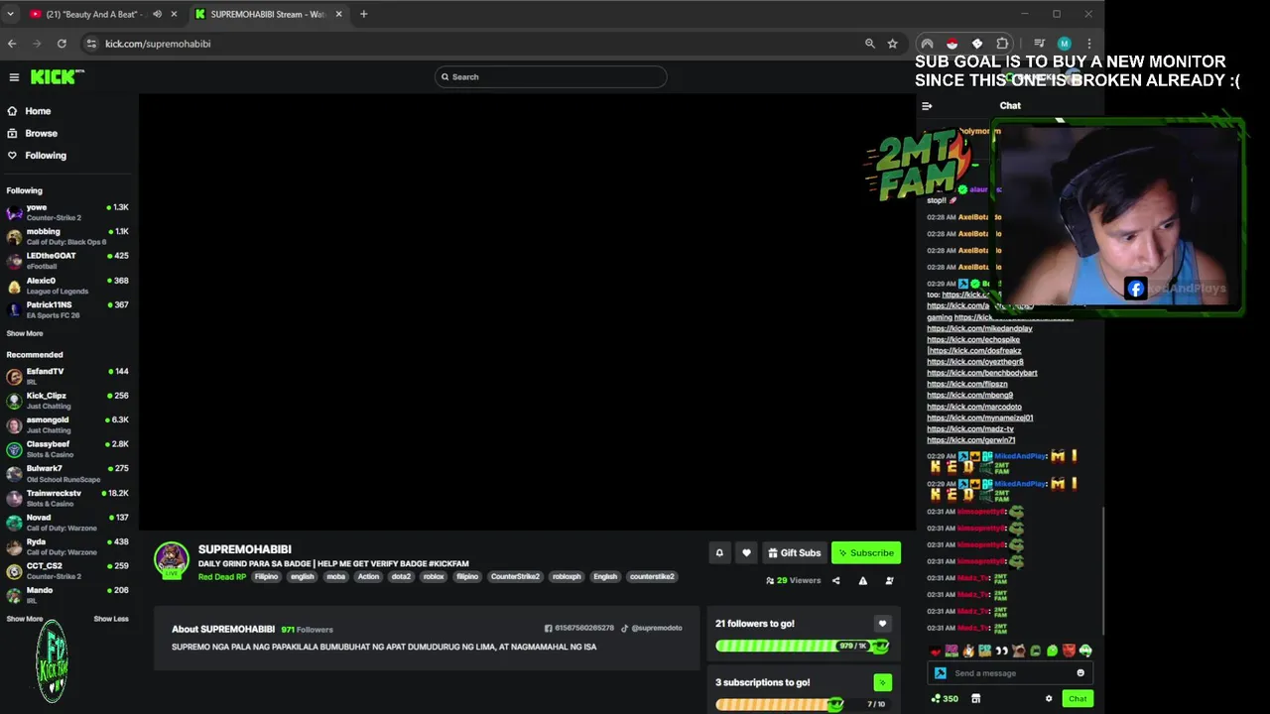Open the kick.com/marcodoto chat link

pyautogui.click(x=974, y=407)
